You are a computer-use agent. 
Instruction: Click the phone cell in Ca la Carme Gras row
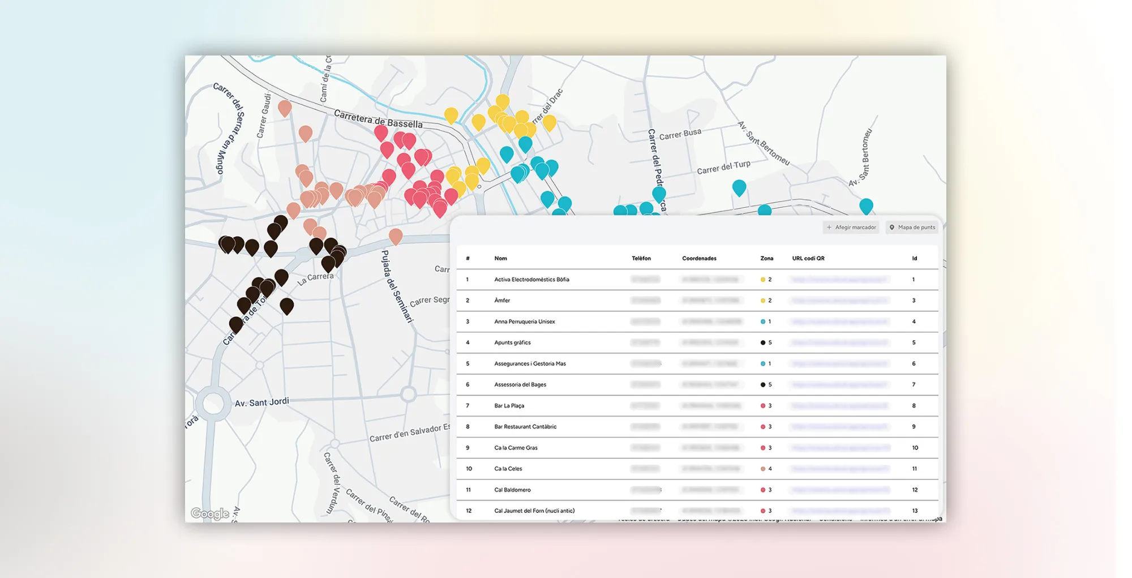[x=645, y=448]
